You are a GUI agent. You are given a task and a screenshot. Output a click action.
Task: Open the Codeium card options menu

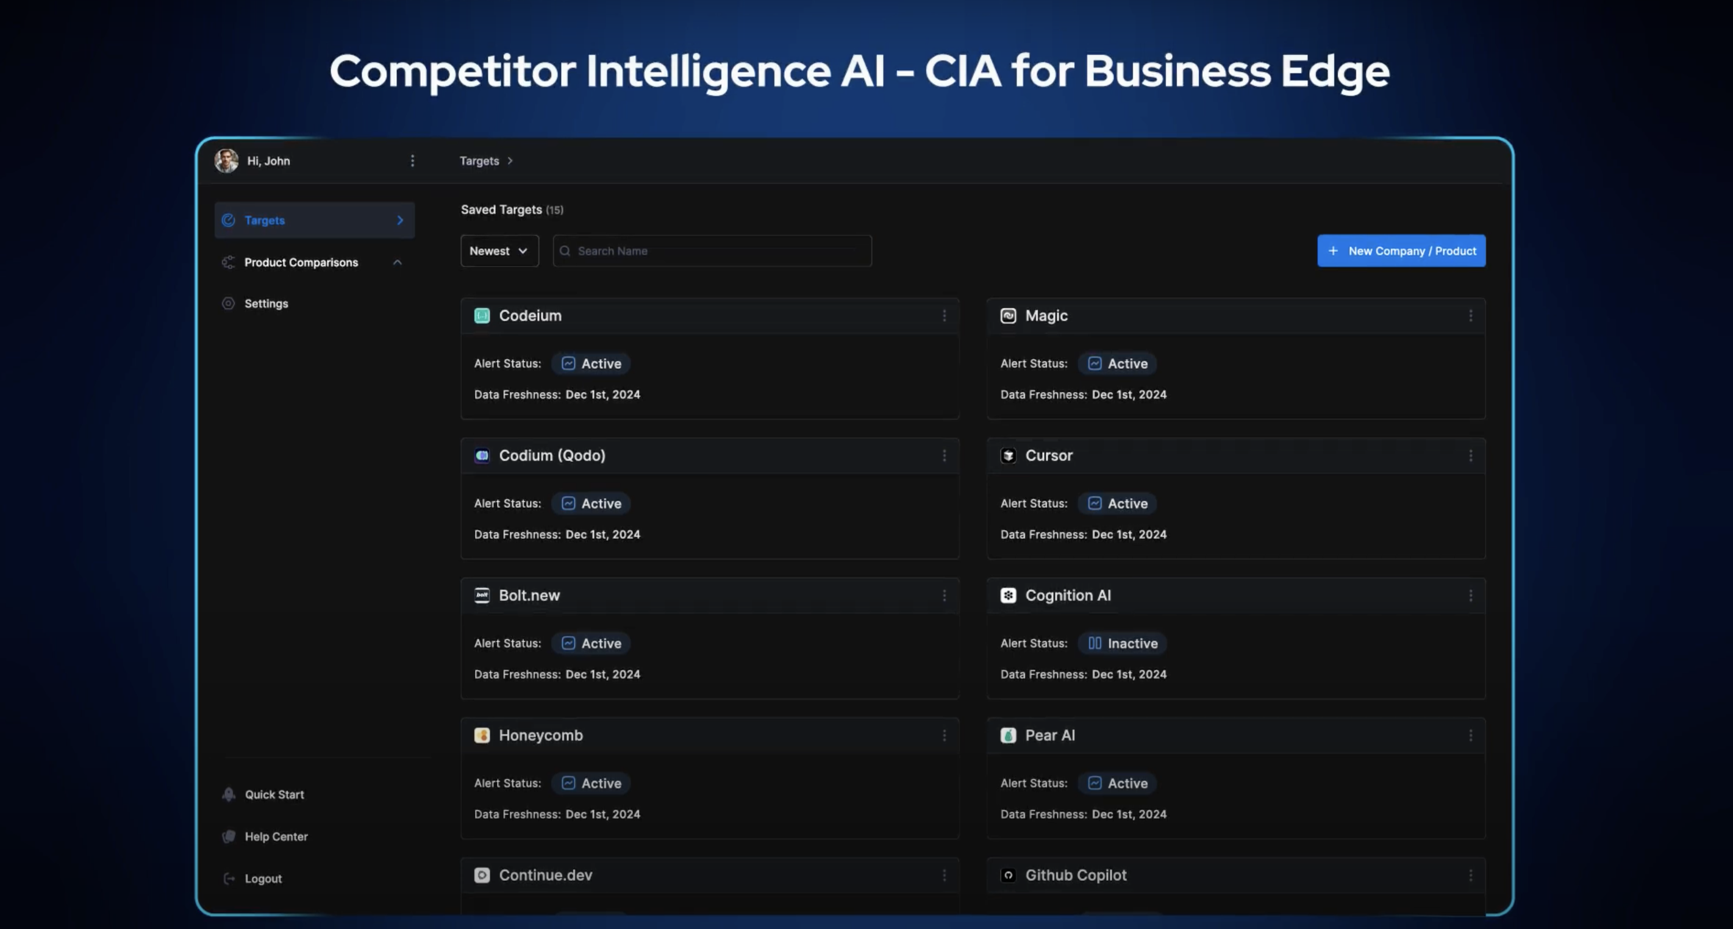944,316
